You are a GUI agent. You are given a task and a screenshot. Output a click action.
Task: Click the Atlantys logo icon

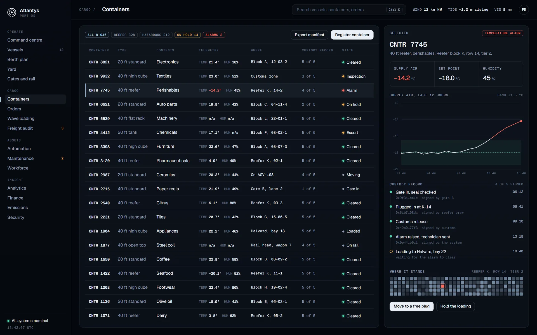tap(12, 13)
